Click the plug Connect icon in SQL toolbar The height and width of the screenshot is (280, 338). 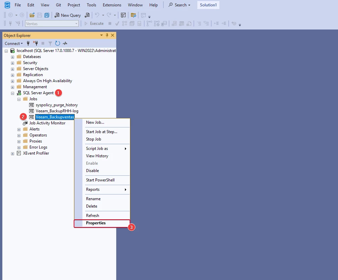pyautogui.click(x=10, y=23)
